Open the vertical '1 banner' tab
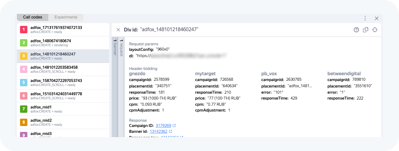This screenshot has width=399, height=151. tap(115, 87)
